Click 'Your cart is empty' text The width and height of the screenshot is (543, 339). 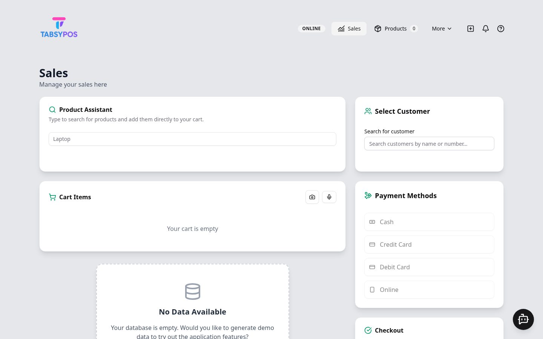(x=193, y=229)
